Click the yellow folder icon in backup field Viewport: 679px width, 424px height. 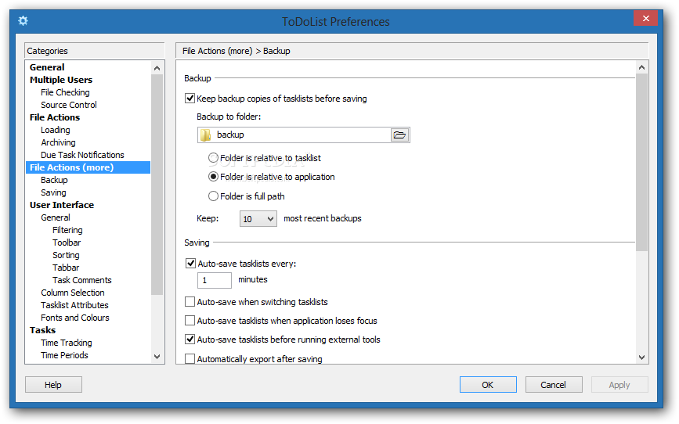206,135
